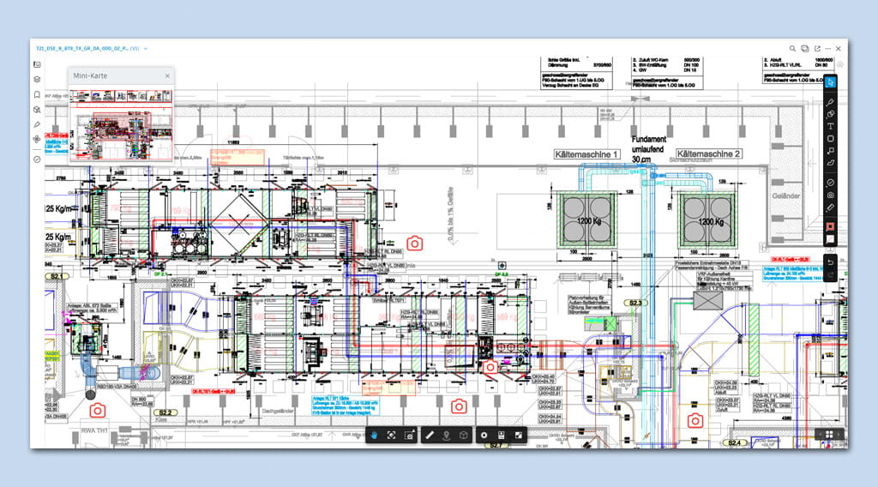The image size is (878, 487).
Task: Click the fit-to-view icon in bottom toolbar
Action: (x=391, y=436)
